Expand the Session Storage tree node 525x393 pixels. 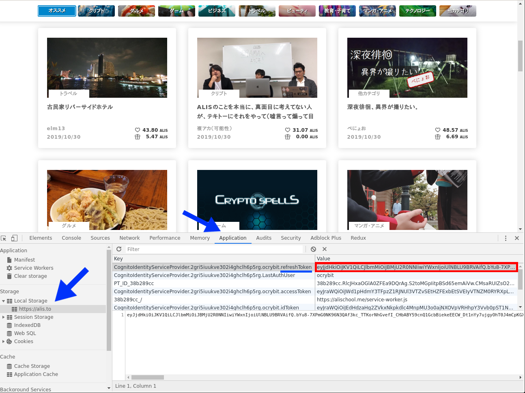pos(4,317)
